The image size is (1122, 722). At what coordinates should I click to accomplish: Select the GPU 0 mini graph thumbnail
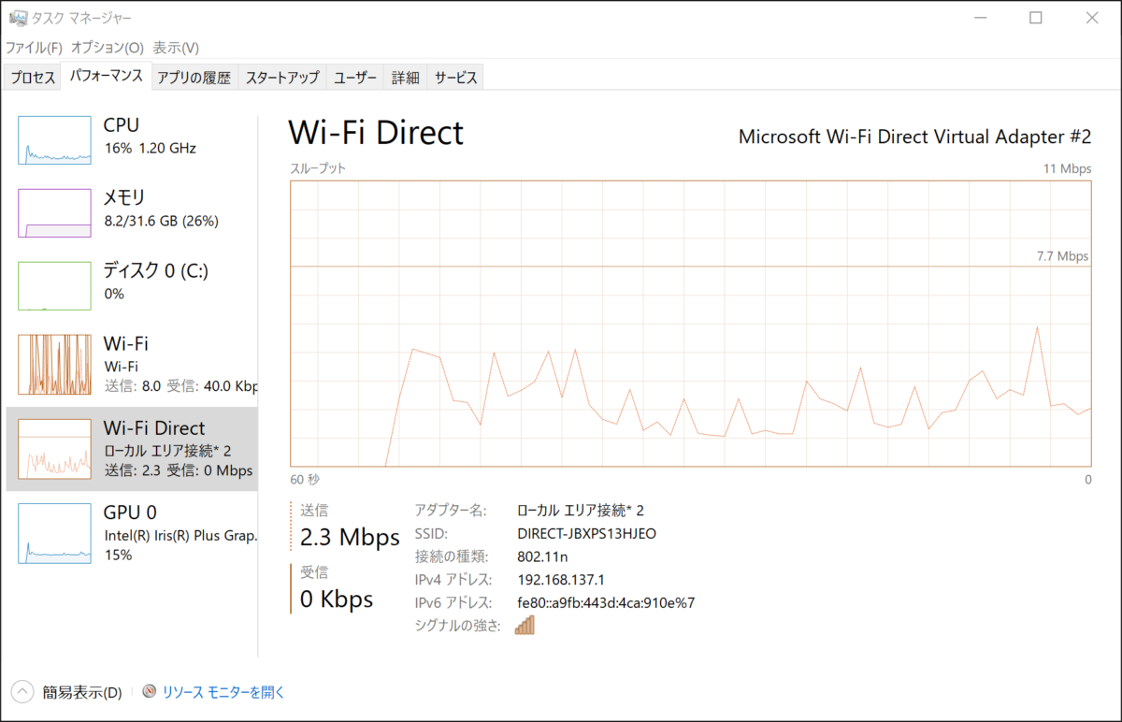[x=55, y=533]
